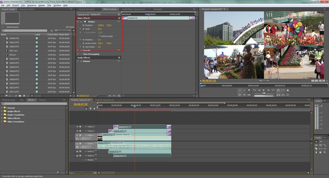Expand Presets folder in Effects panel
Image resolution: width=329 pixels, height=178 pixels.
coord(2,108)
